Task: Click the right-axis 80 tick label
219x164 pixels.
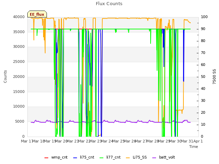Action: tap(203, 41)
